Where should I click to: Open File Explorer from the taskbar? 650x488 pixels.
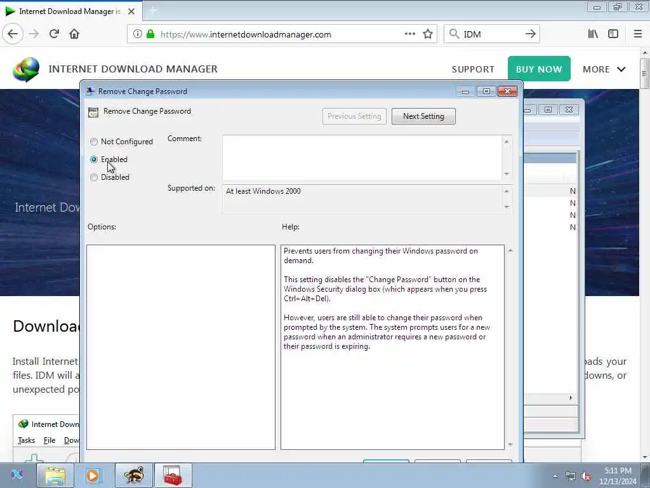click(56, 475)
